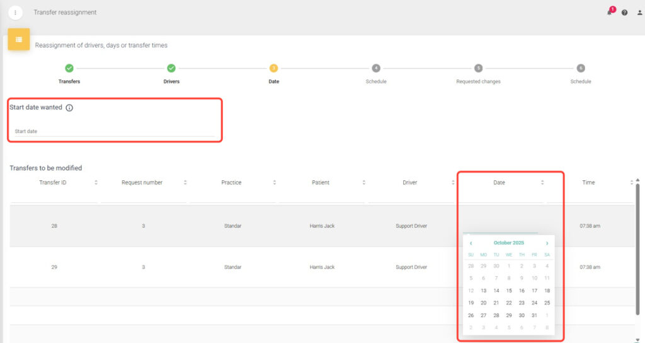The image size is (645, 343).
Task: Sort by Transfer ID column
Action: click(x=96, y=183)
